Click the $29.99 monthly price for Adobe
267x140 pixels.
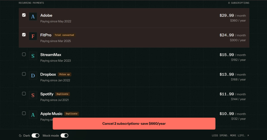(227, 15)
